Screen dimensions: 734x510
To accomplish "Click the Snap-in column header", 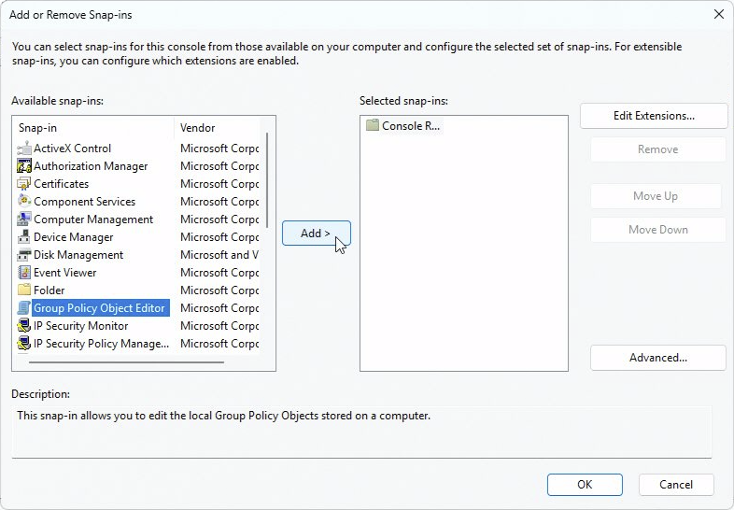I will (x=93, y=128).
